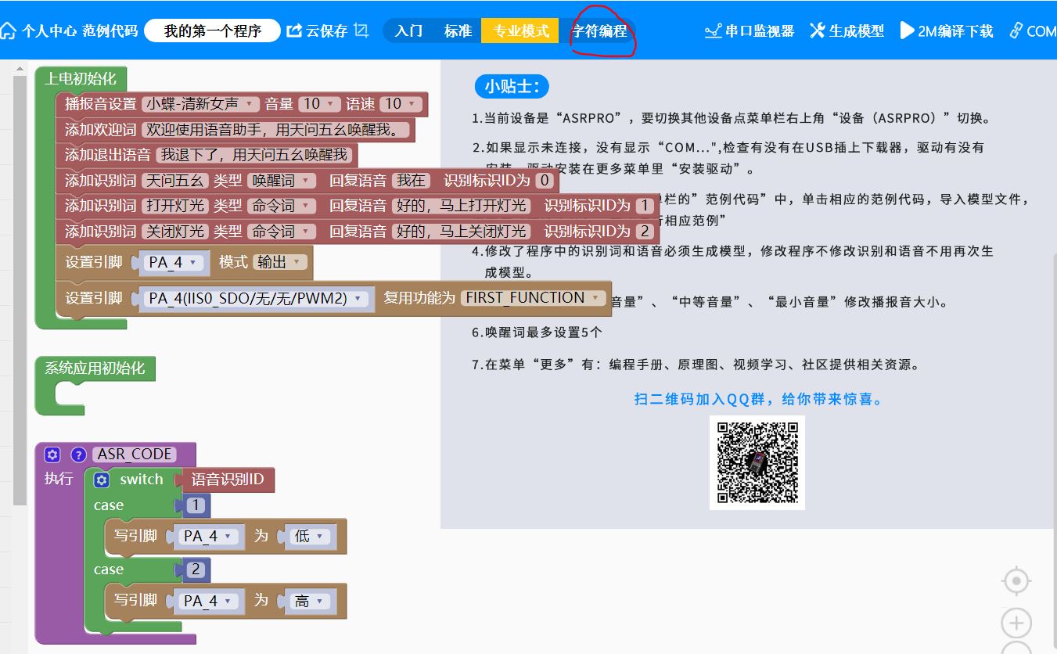Select the 入门 mode tab

409,31
